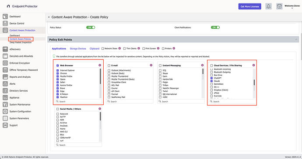Click the Cloud Services info icon

(x=253, y=65)
